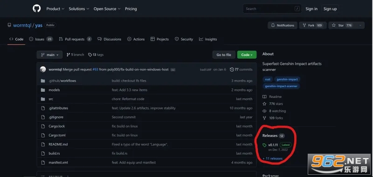This screenshot has height=177, width=373.
Task: Open the .github/workflows folder
Action: pos(62,81)
